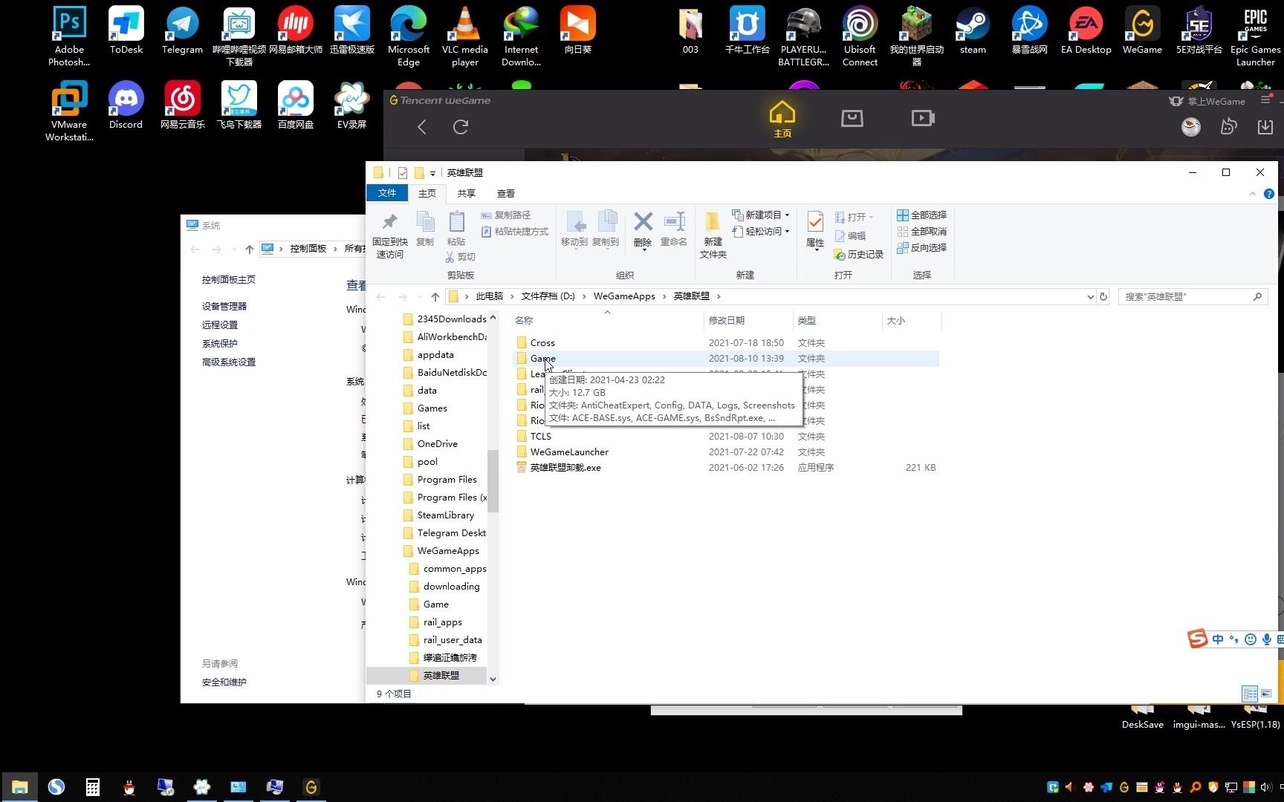Expand breadcrumb arrow after WeGameApps

[x=664, y=296]
